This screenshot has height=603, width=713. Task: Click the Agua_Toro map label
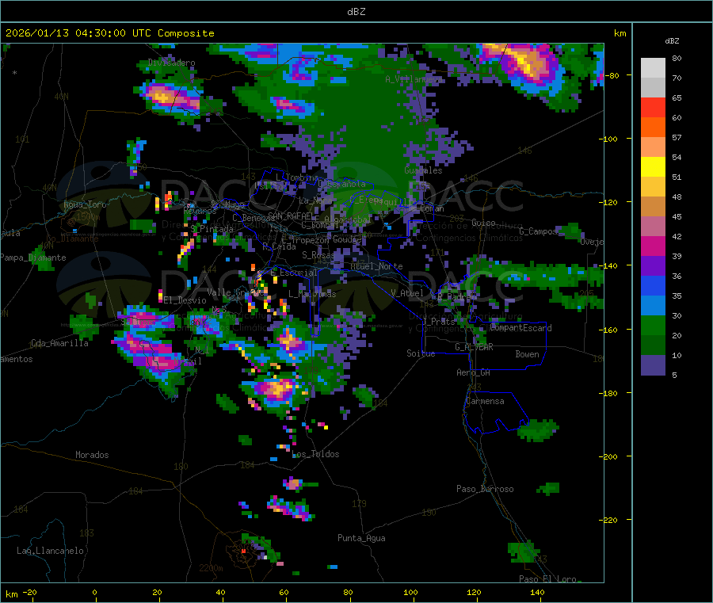tap(85, 204)
